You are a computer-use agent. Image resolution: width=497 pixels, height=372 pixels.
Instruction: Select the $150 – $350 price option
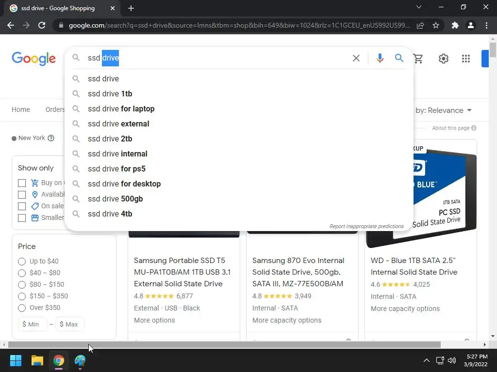tap(22, 296)
